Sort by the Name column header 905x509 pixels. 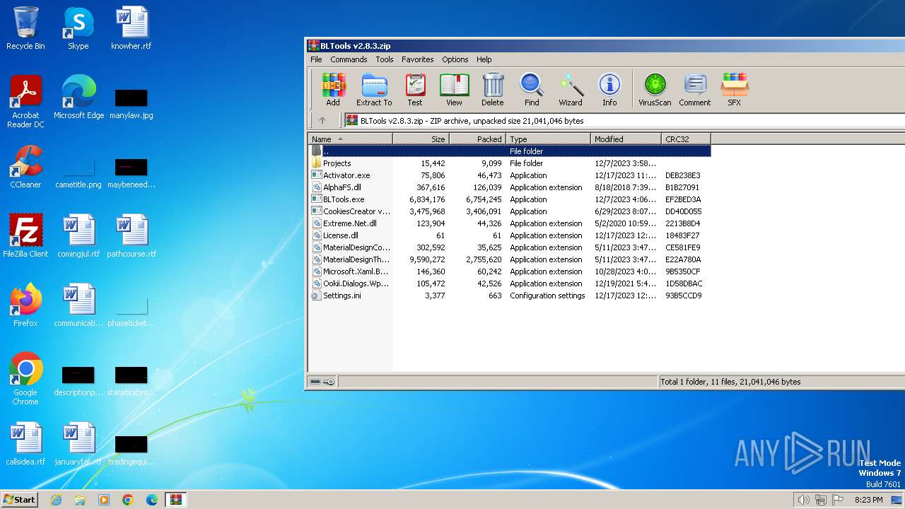(351, 139)
